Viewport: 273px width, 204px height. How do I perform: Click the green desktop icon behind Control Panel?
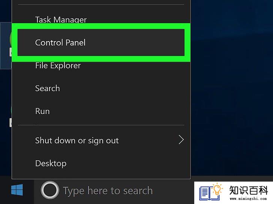10,39
